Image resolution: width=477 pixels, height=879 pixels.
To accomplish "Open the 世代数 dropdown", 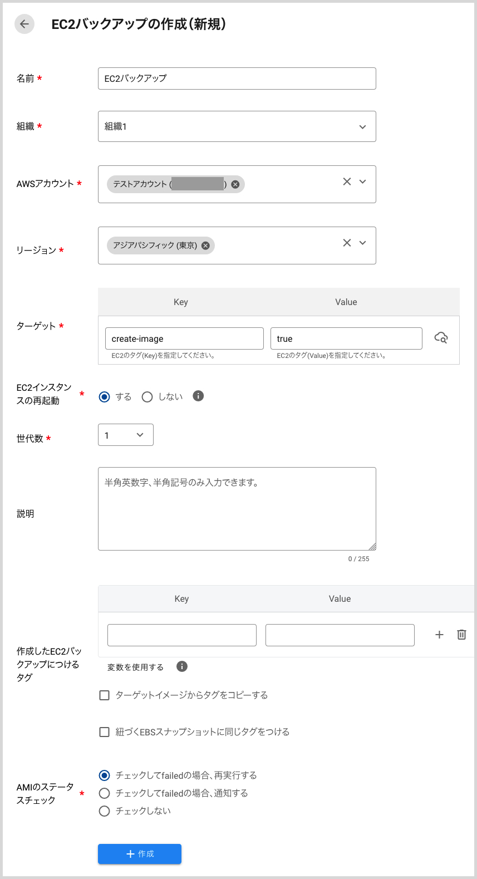I will [125, 435].
